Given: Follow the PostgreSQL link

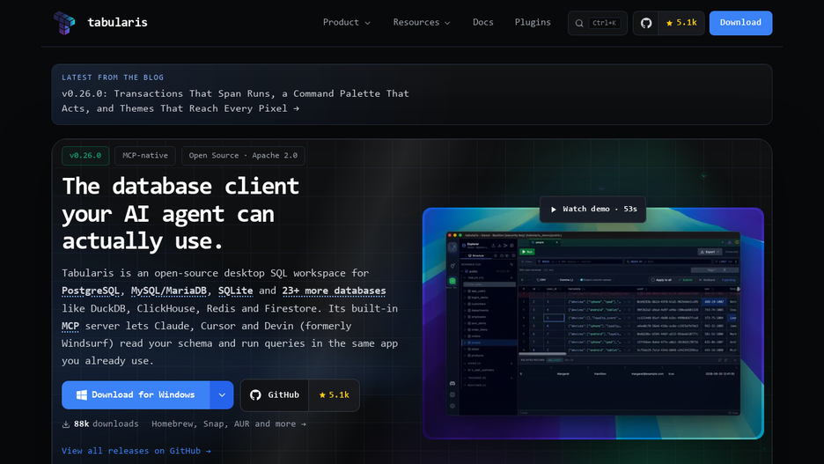Looking at the screenshot, I should (91, 291).
